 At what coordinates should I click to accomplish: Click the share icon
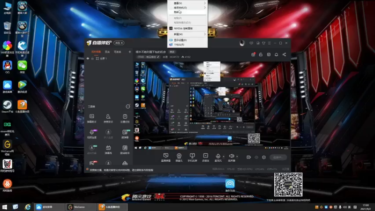(x=284, y=54)
